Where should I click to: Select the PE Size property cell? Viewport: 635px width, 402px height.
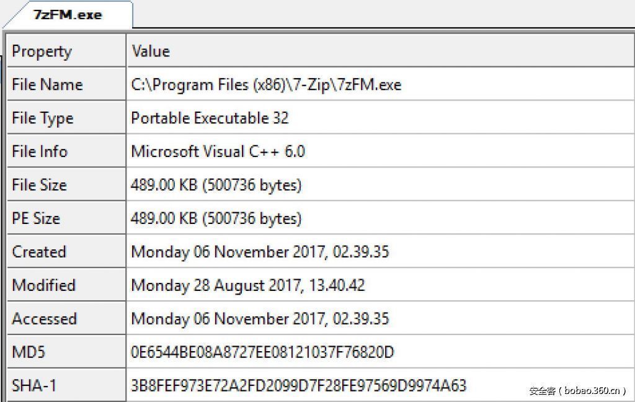[36, 219]
